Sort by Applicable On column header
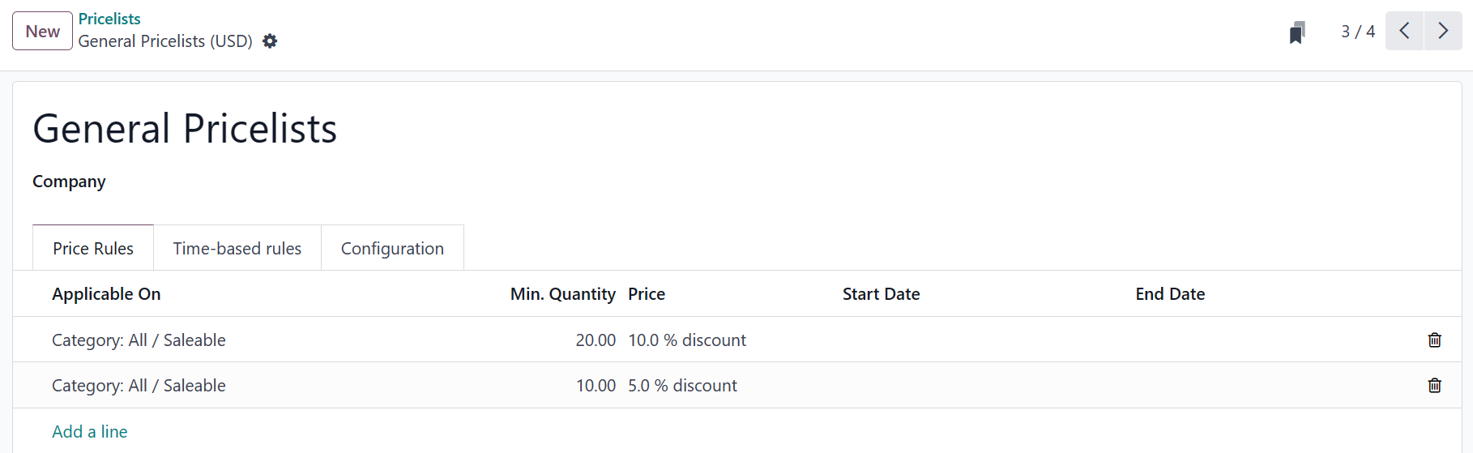The image size is (1473, 453). coord(106,294)
